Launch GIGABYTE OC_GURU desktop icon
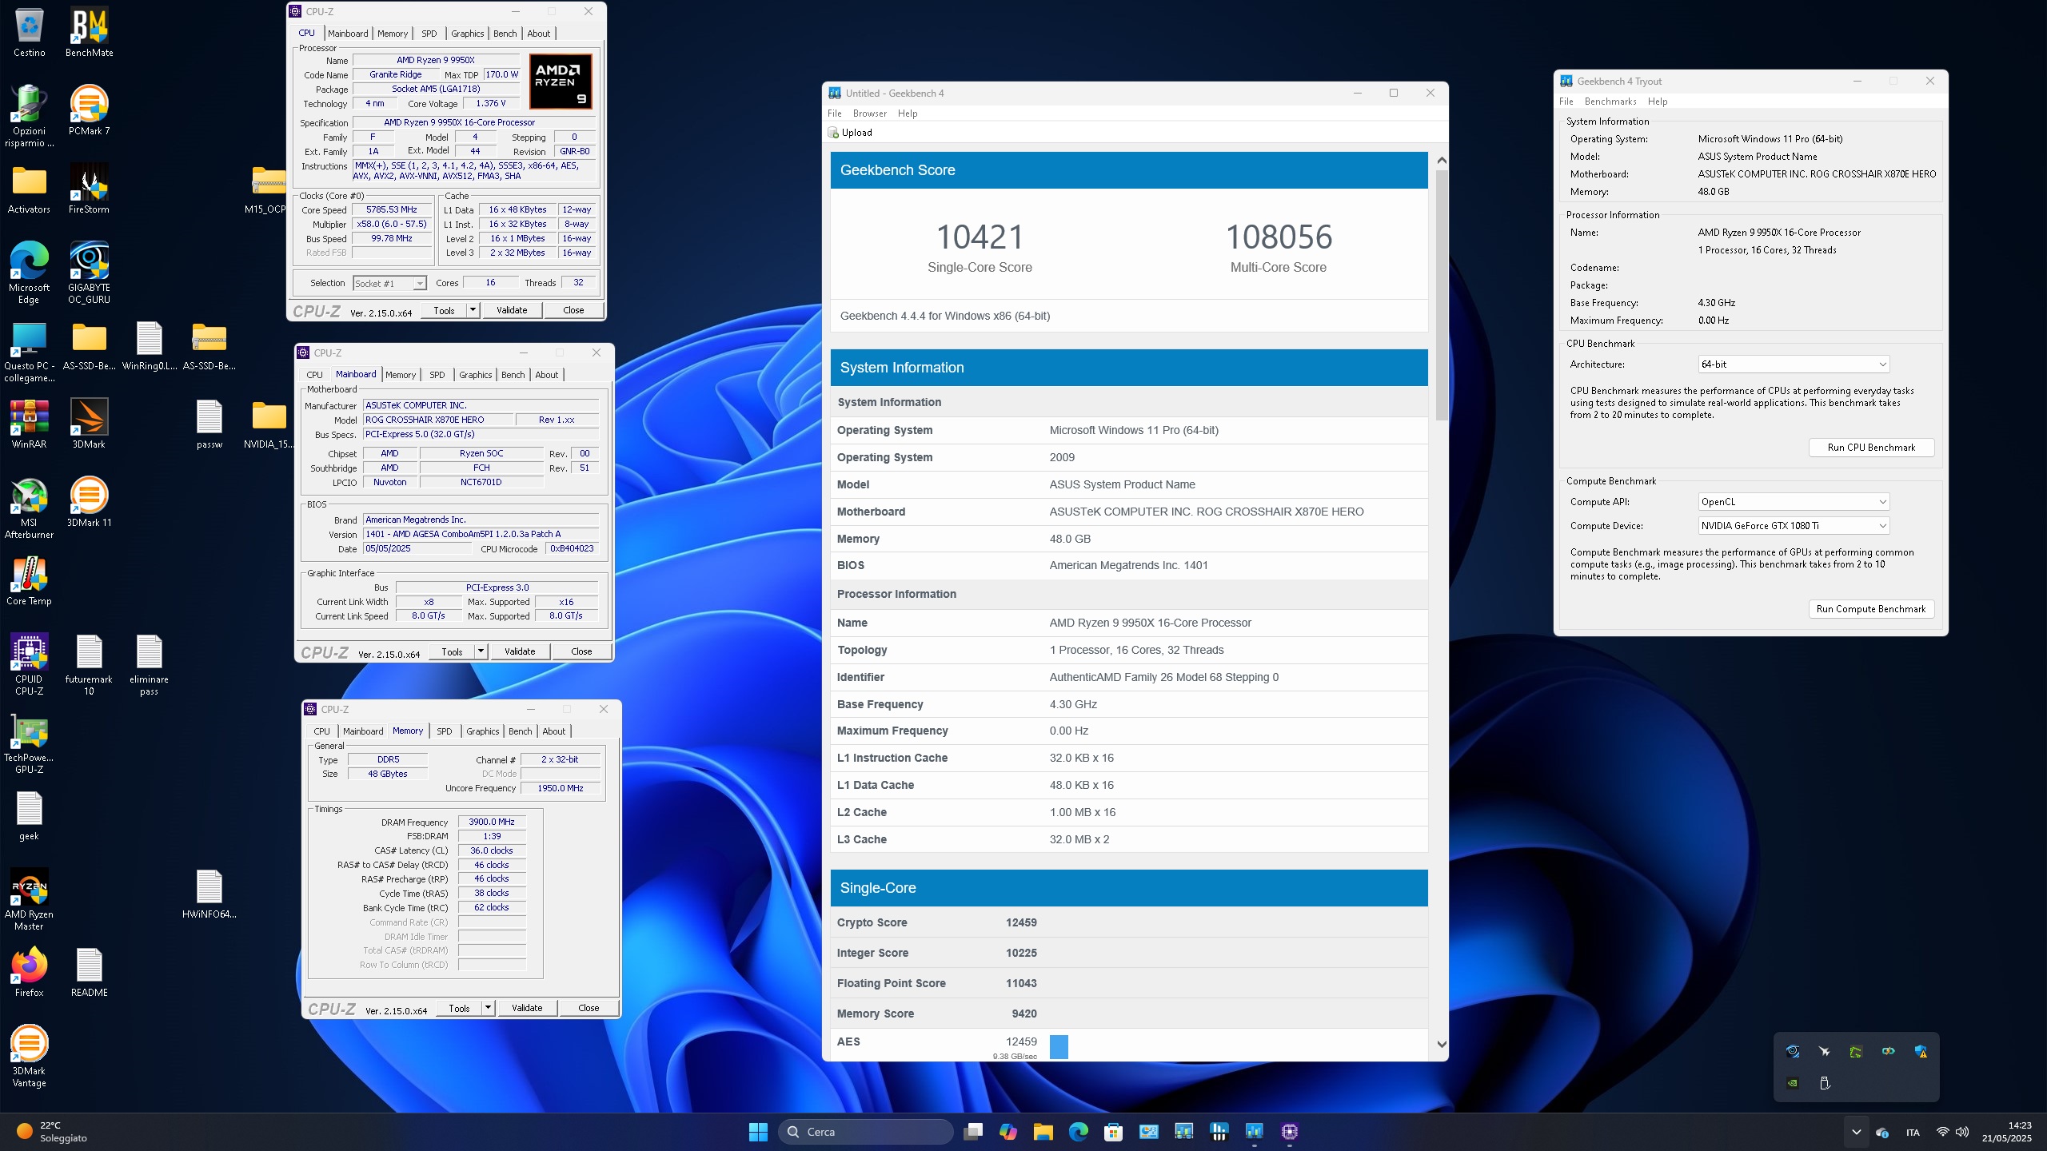Image resolution: width=2047 pixels, height=1151 pixels. (x=89, y=273)
